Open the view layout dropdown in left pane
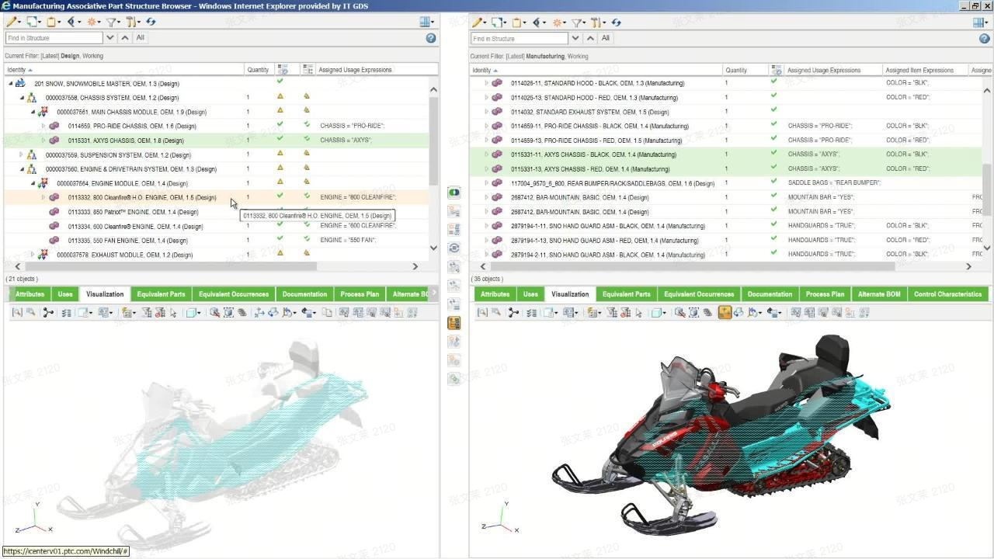 tap(427, 22)
